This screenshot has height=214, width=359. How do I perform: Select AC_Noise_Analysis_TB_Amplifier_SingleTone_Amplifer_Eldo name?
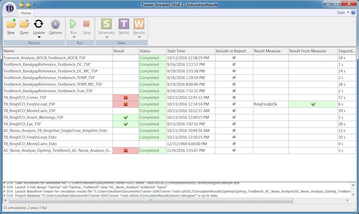click(55, 131)
